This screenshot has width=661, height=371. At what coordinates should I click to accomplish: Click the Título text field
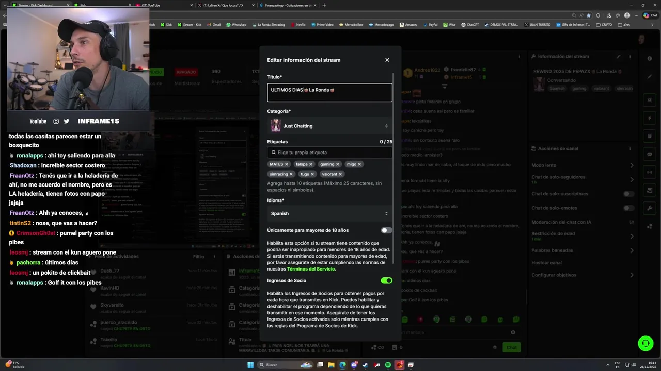329,93
